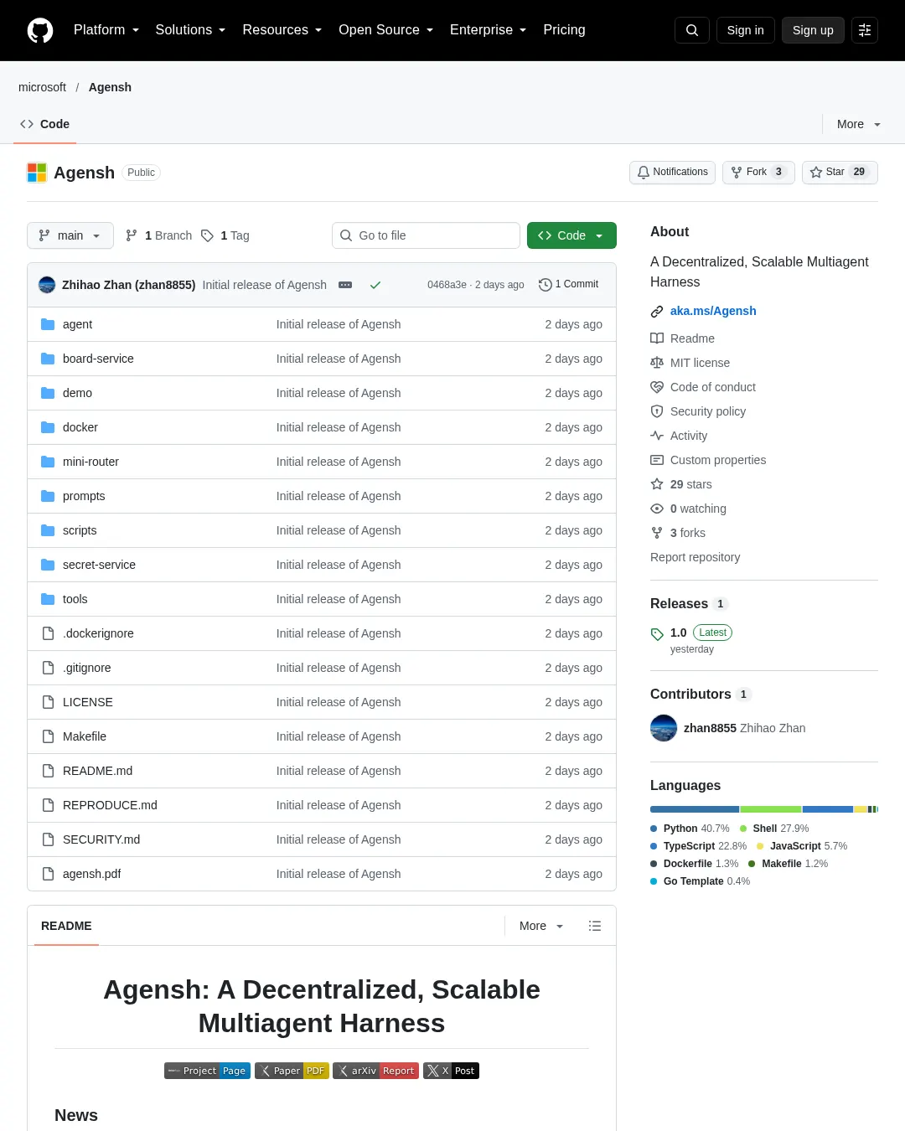The height and width of the screenshot is (1131, 905).
Task: Open the Paper PDF badge
Action: pos(292,1071)
